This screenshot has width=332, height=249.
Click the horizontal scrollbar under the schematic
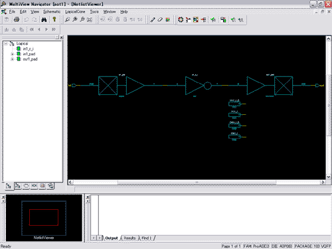(x=197, y=182)
